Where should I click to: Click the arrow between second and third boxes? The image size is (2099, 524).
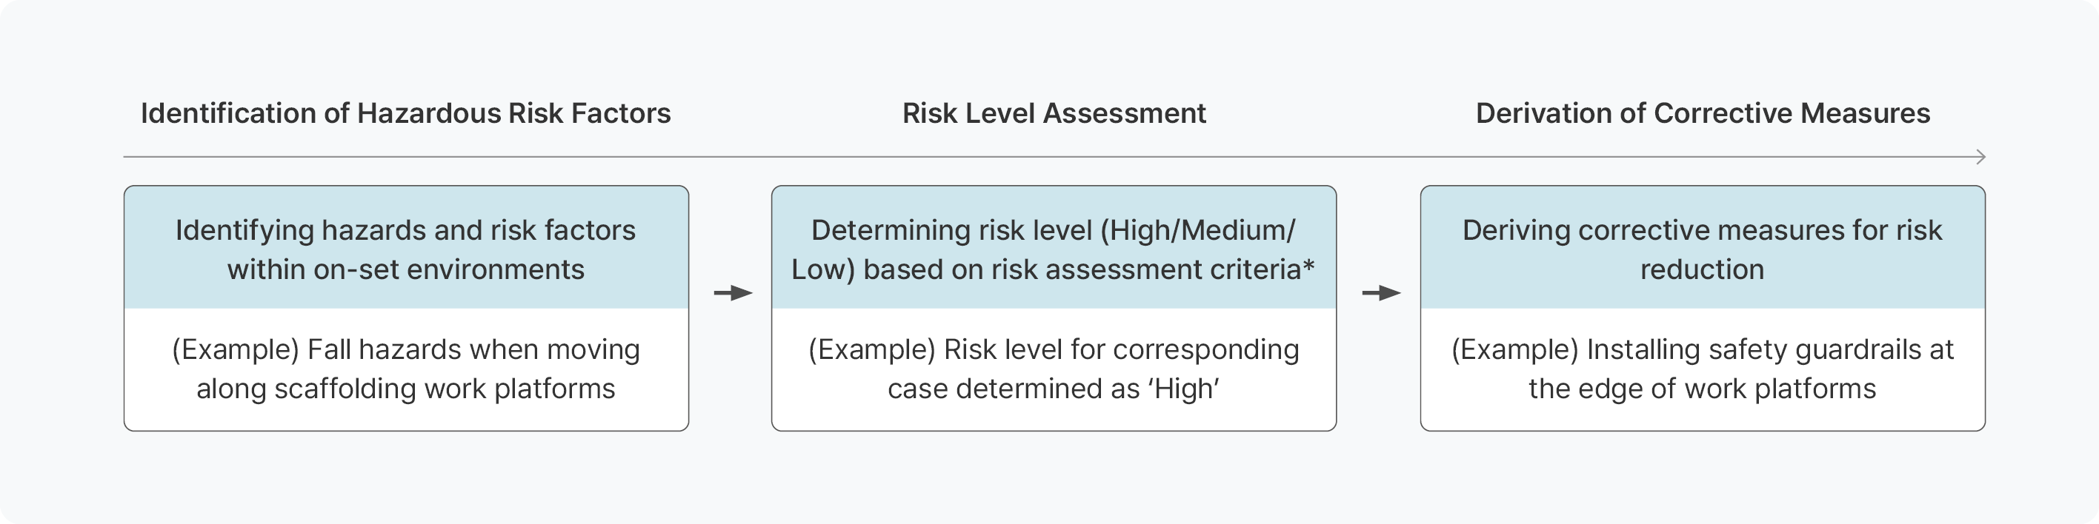(1381, 293)
